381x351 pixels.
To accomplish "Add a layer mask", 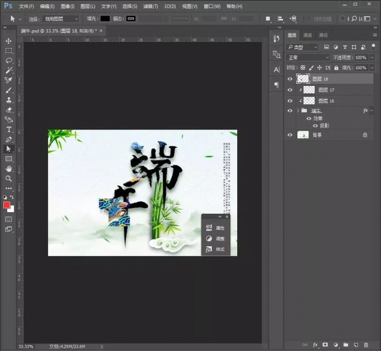I will click(x=325, y=345).
